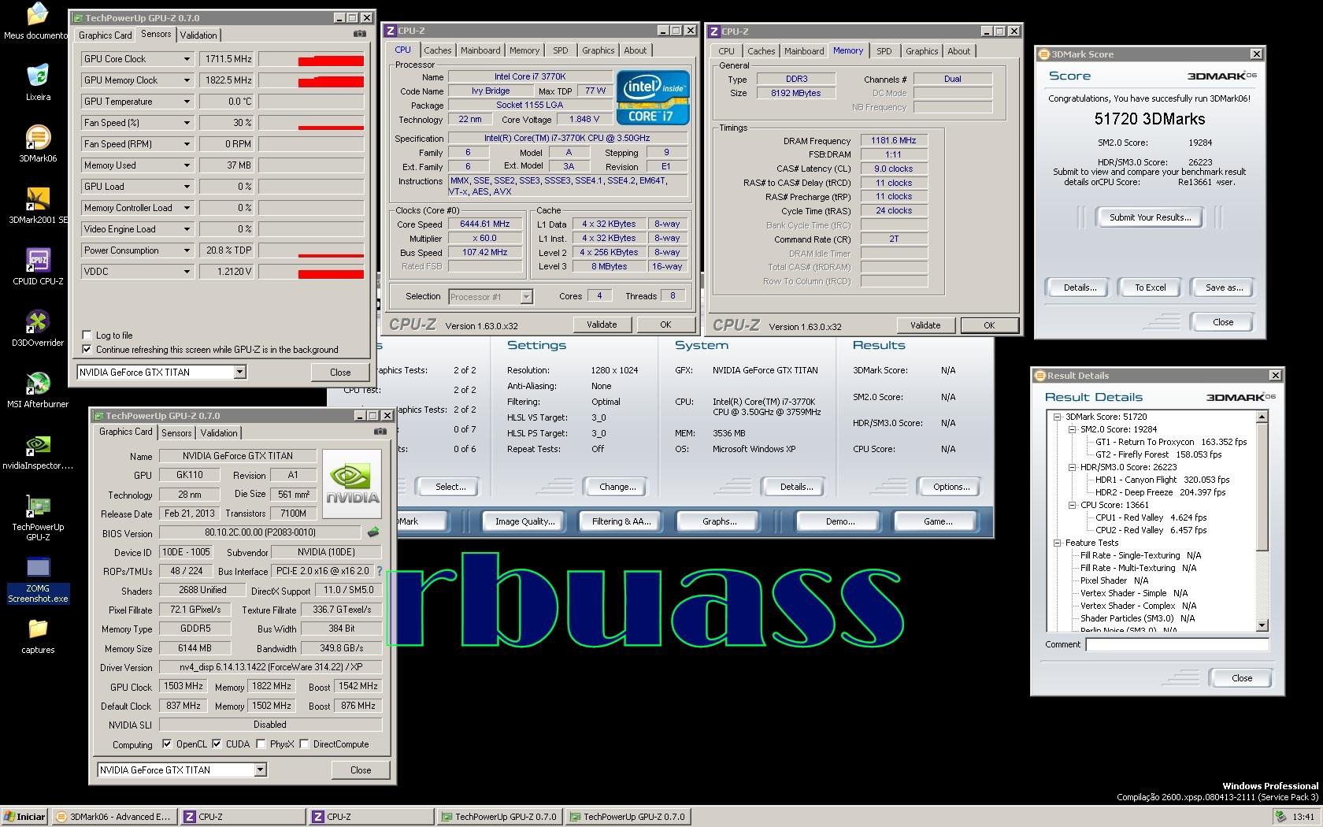Click Options button under Results
Image resolution: width=1323 pixels, height=827 pixels.
pyautogui.click(x=951, y=487)
